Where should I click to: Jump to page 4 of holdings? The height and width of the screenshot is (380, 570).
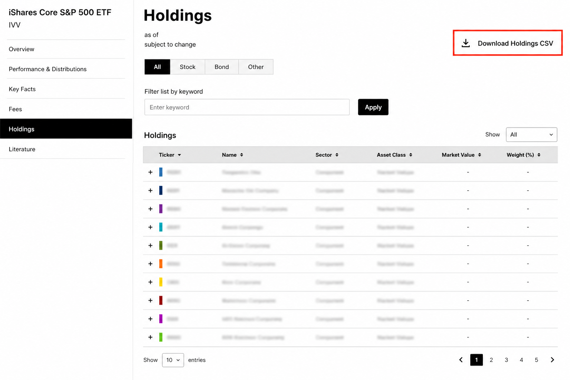tap(521, 360)
